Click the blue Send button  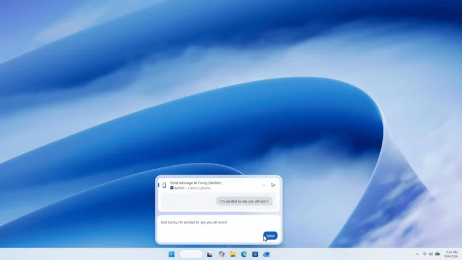pyautogui.click(x=270, y=236)
